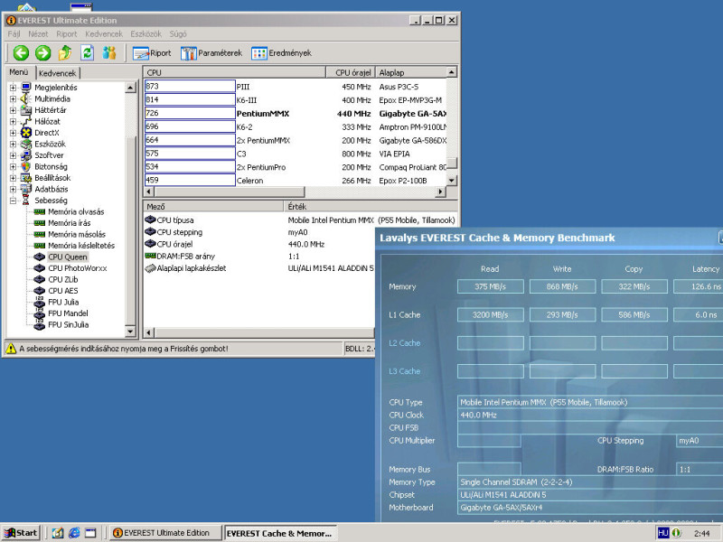Viewport: 723px width, 542px height.
Task: Collapse the Sebesség tree node
Action: click(x=13, y=201)
